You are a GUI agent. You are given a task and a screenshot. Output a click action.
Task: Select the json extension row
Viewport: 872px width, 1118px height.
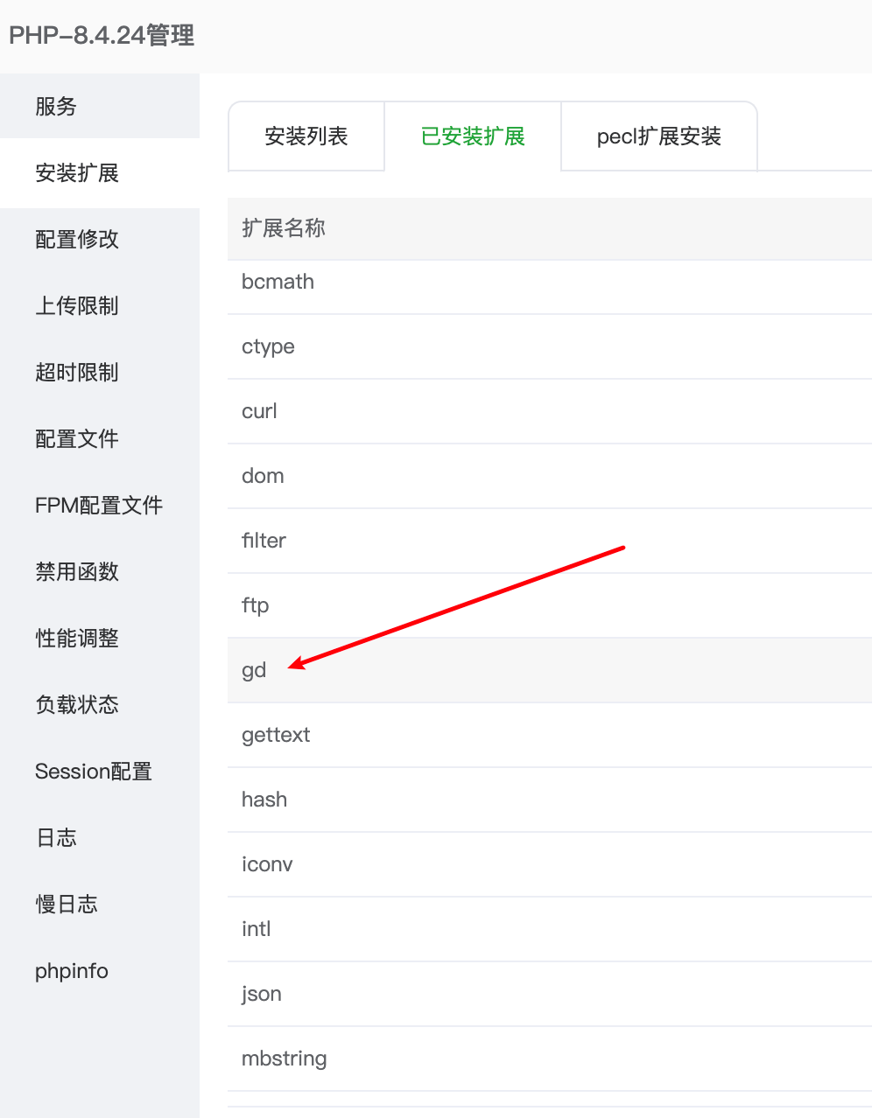pos(550,994)
